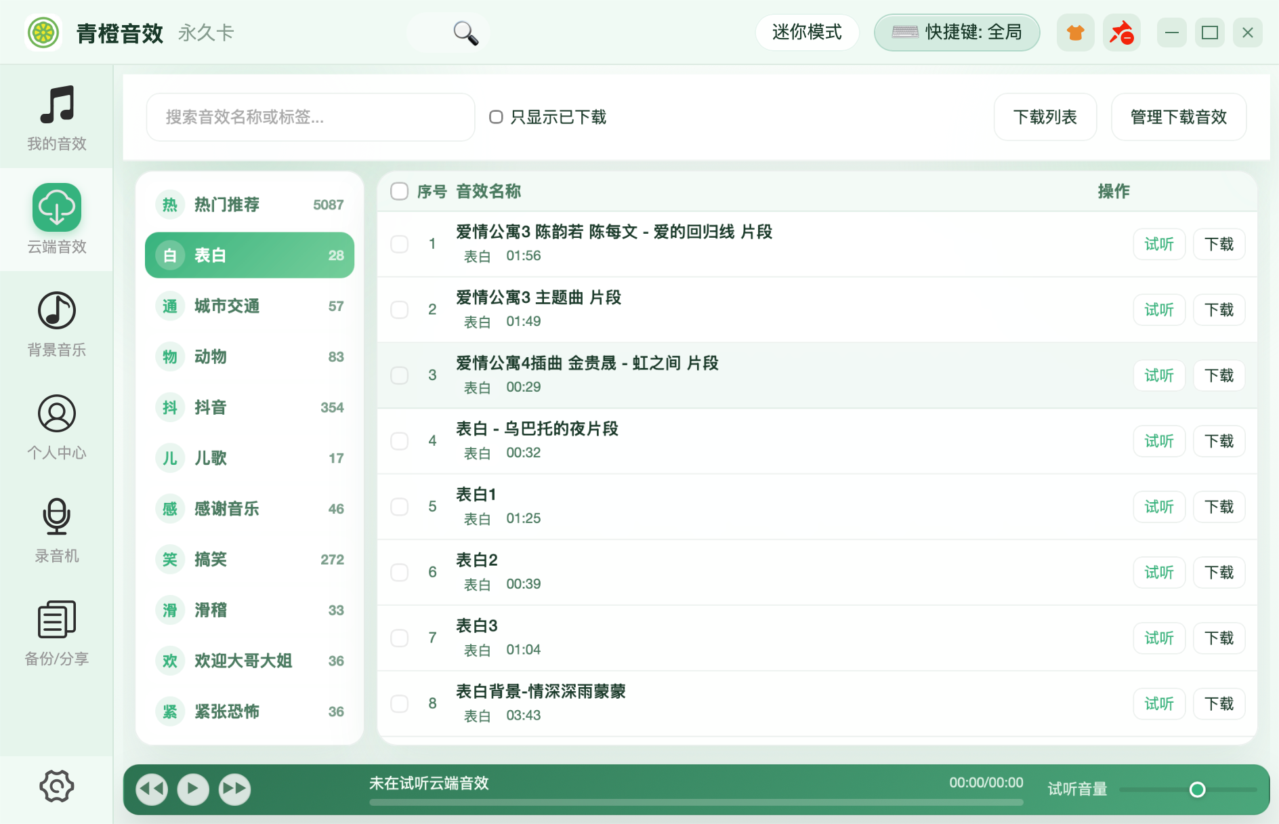Viewport: 1279px width, 824px height.
Task: Click the 滑 icon of 滑稽 category
Action: [170, 610]
